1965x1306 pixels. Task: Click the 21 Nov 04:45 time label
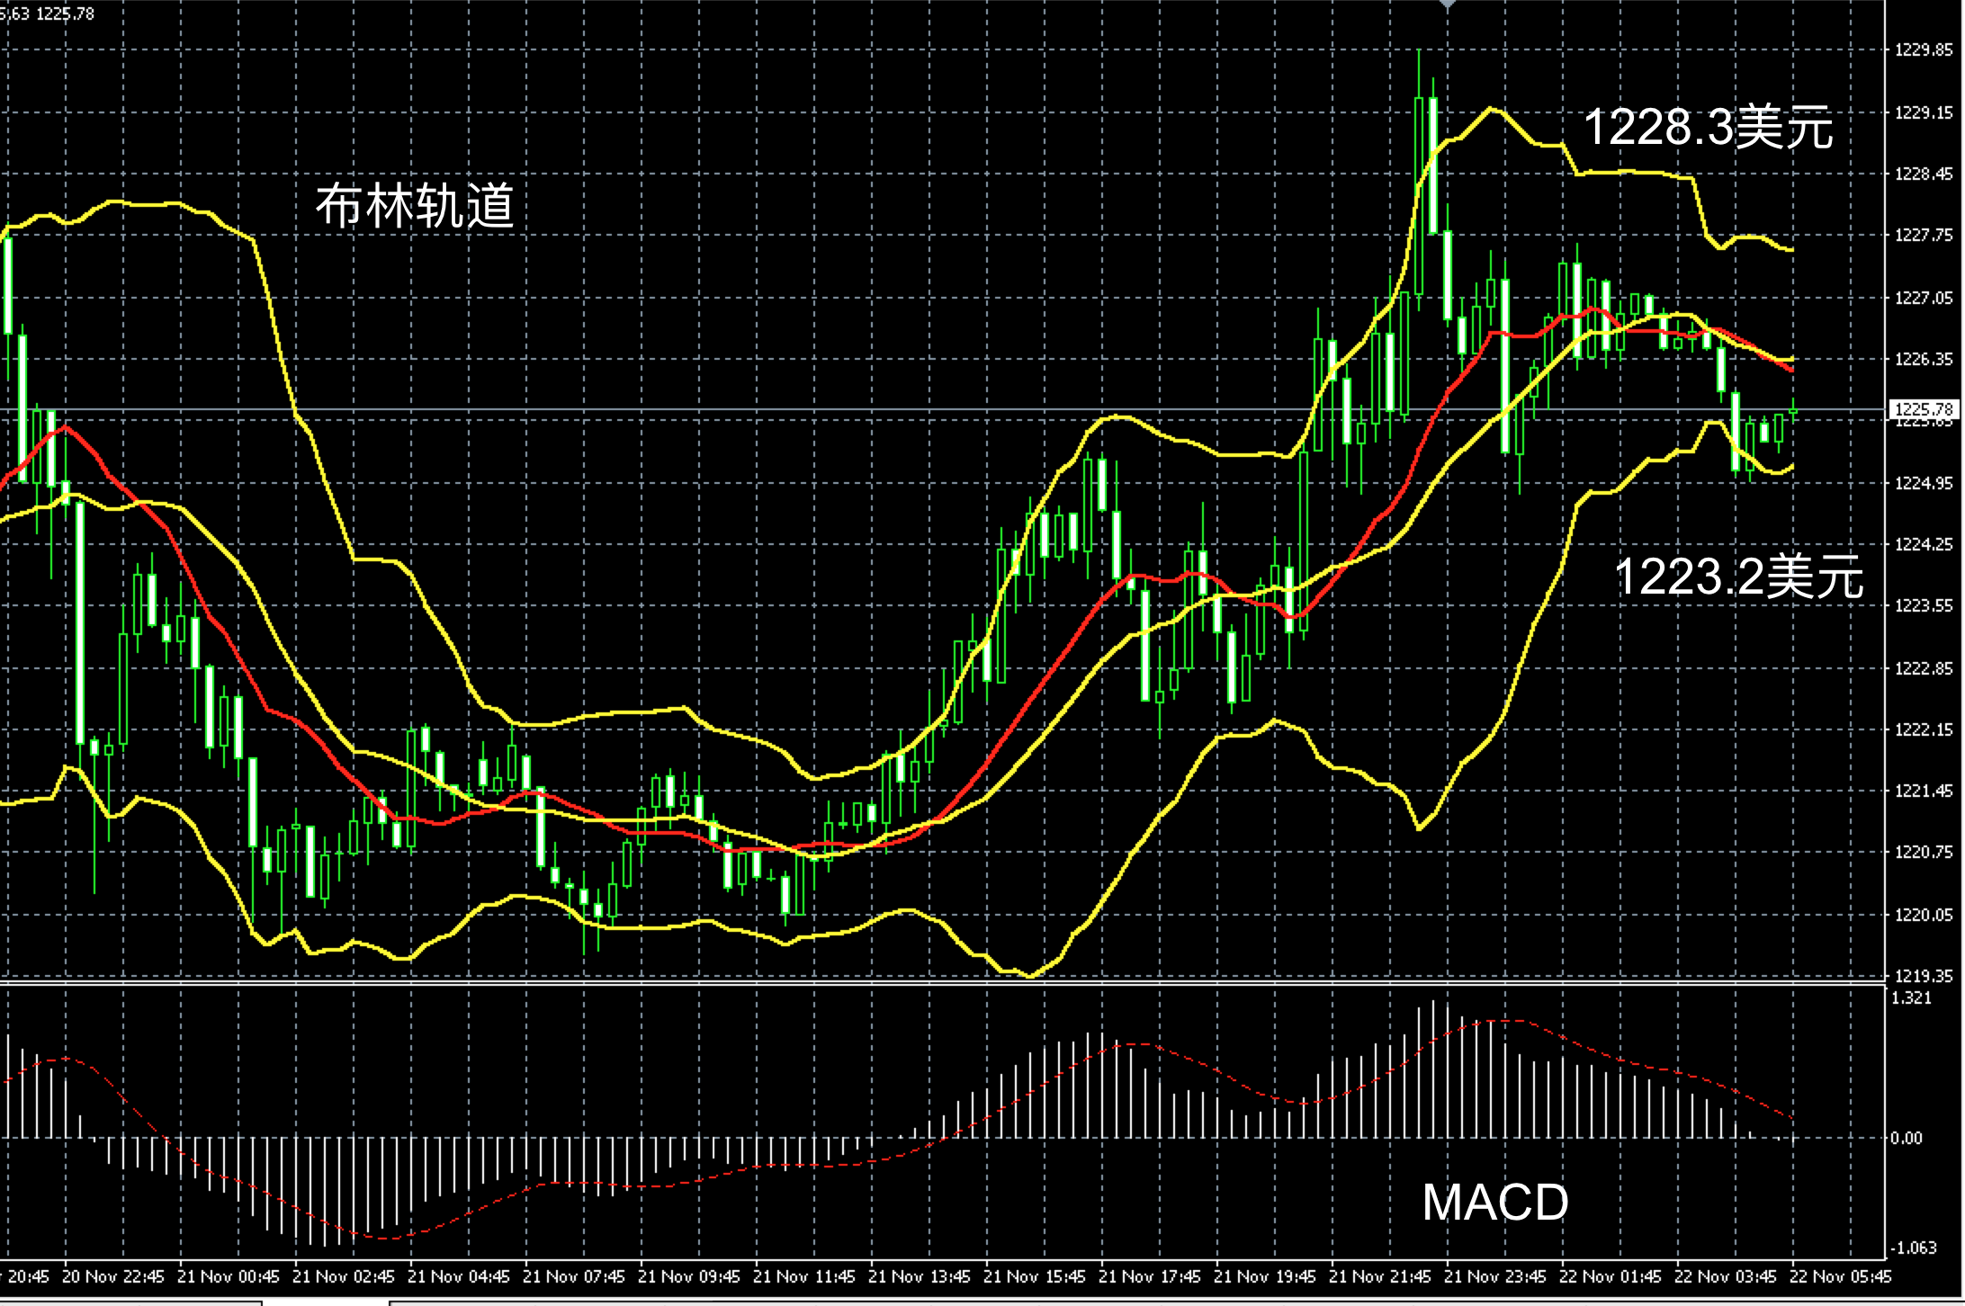click(x=459, y=1276)
